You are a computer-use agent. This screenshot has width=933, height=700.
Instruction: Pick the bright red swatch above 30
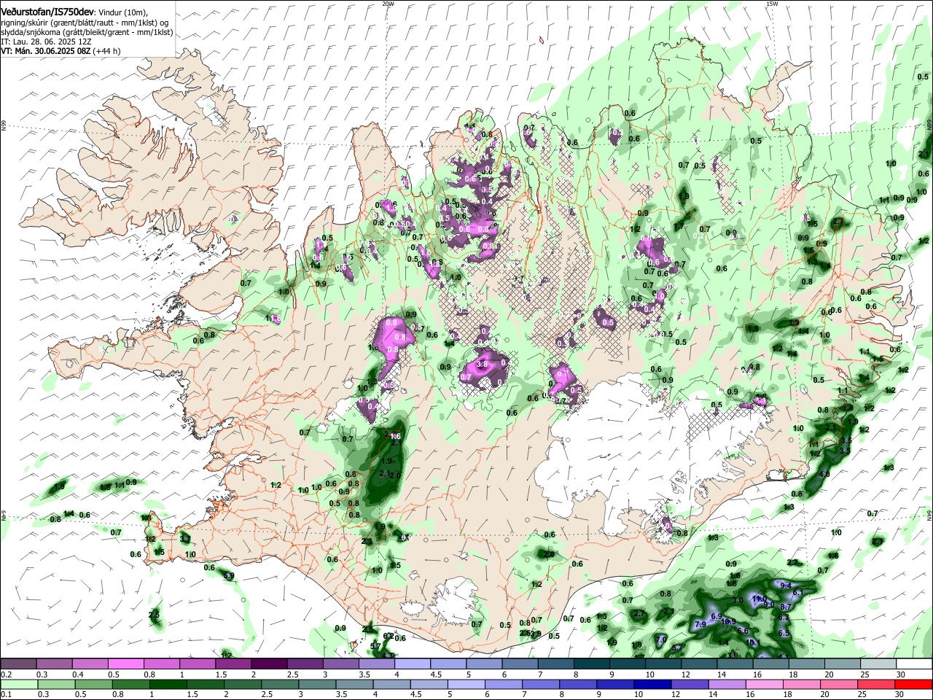pyautogui.click(x=913, y=684)
